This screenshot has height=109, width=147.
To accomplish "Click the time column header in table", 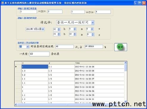I will 99,63.
